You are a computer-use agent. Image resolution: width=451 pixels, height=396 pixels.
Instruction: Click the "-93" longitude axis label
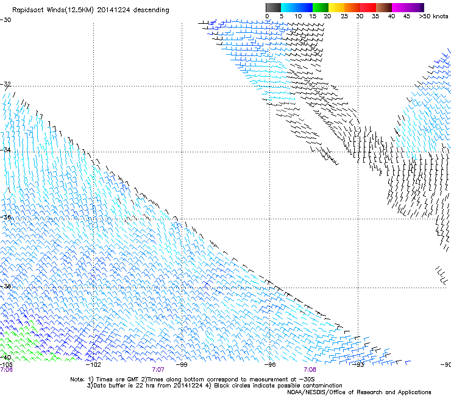click(358, 365)
